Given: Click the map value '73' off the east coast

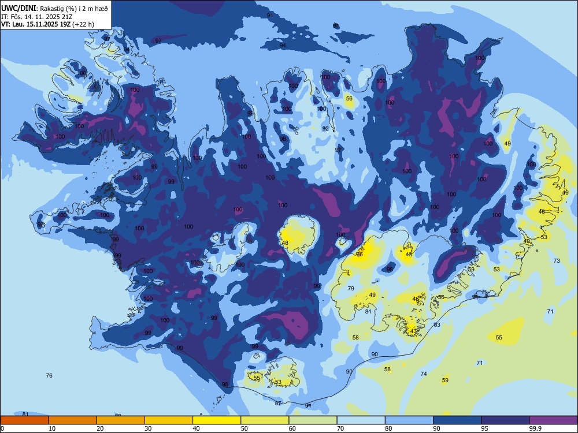Looking at the screenshot, I should pyautogui.click(x=557, y=261).
